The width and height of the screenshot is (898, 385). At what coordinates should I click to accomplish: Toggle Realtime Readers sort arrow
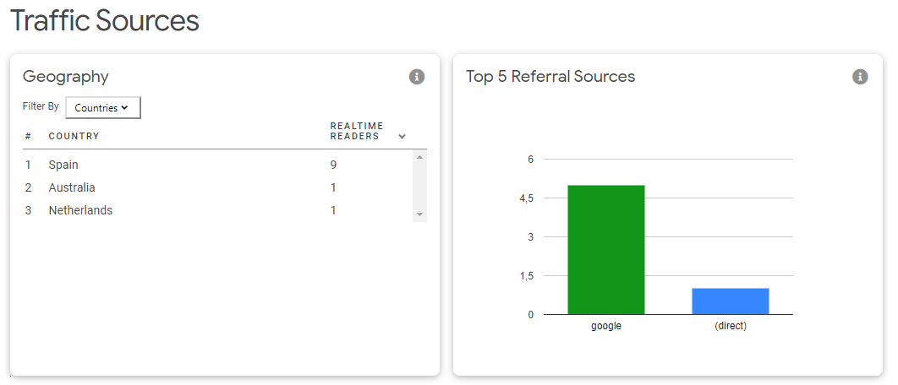click(x=402, y=137)
